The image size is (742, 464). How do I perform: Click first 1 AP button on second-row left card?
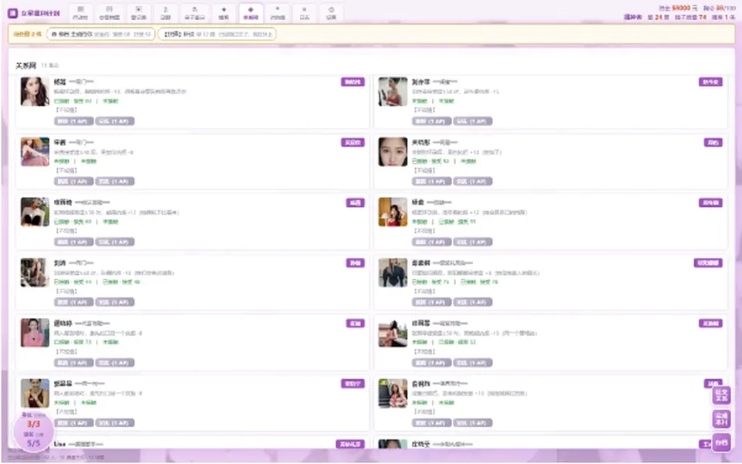click(73, 181)
